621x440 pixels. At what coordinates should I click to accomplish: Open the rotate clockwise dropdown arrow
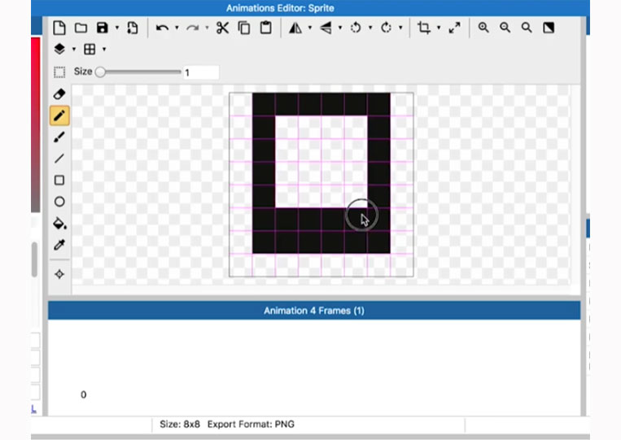point(400,28)
